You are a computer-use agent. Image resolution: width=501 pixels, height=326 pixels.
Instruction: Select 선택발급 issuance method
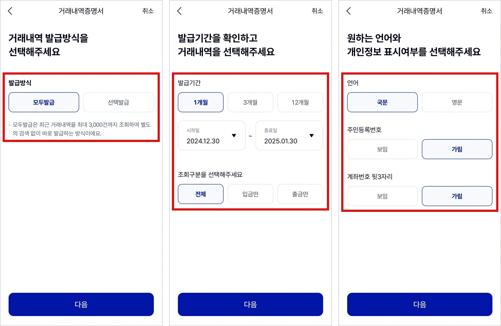tap(118, 102)
